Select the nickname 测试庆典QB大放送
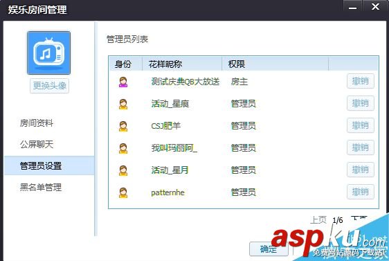 [186, 82]
